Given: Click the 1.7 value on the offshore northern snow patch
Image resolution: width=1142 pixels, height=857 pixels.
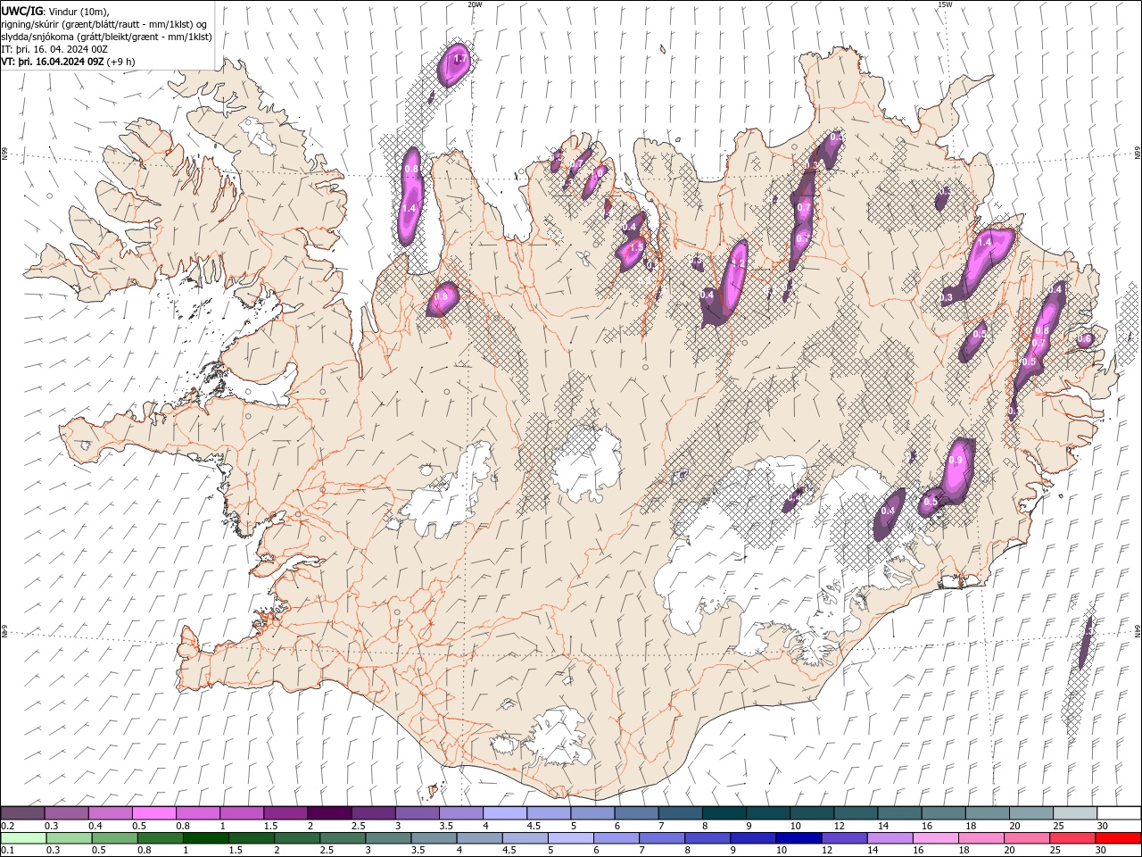Looking at the screenshot, I should tap(460, 59).
